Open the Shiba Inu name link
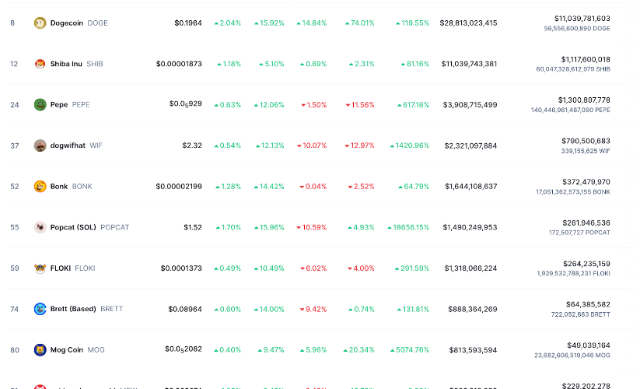The height and width of the screenshot is (389, 640). [x=66, y=64]
